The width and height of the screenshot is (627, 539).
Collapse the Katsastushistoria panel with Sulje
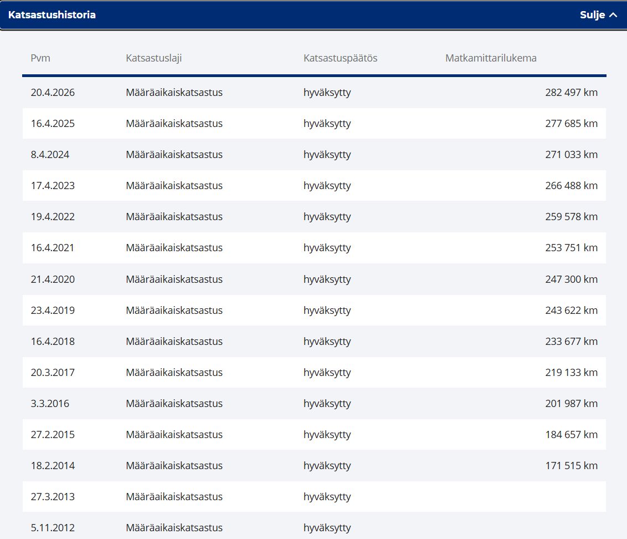pyautogui.click(x=598, y=15)
